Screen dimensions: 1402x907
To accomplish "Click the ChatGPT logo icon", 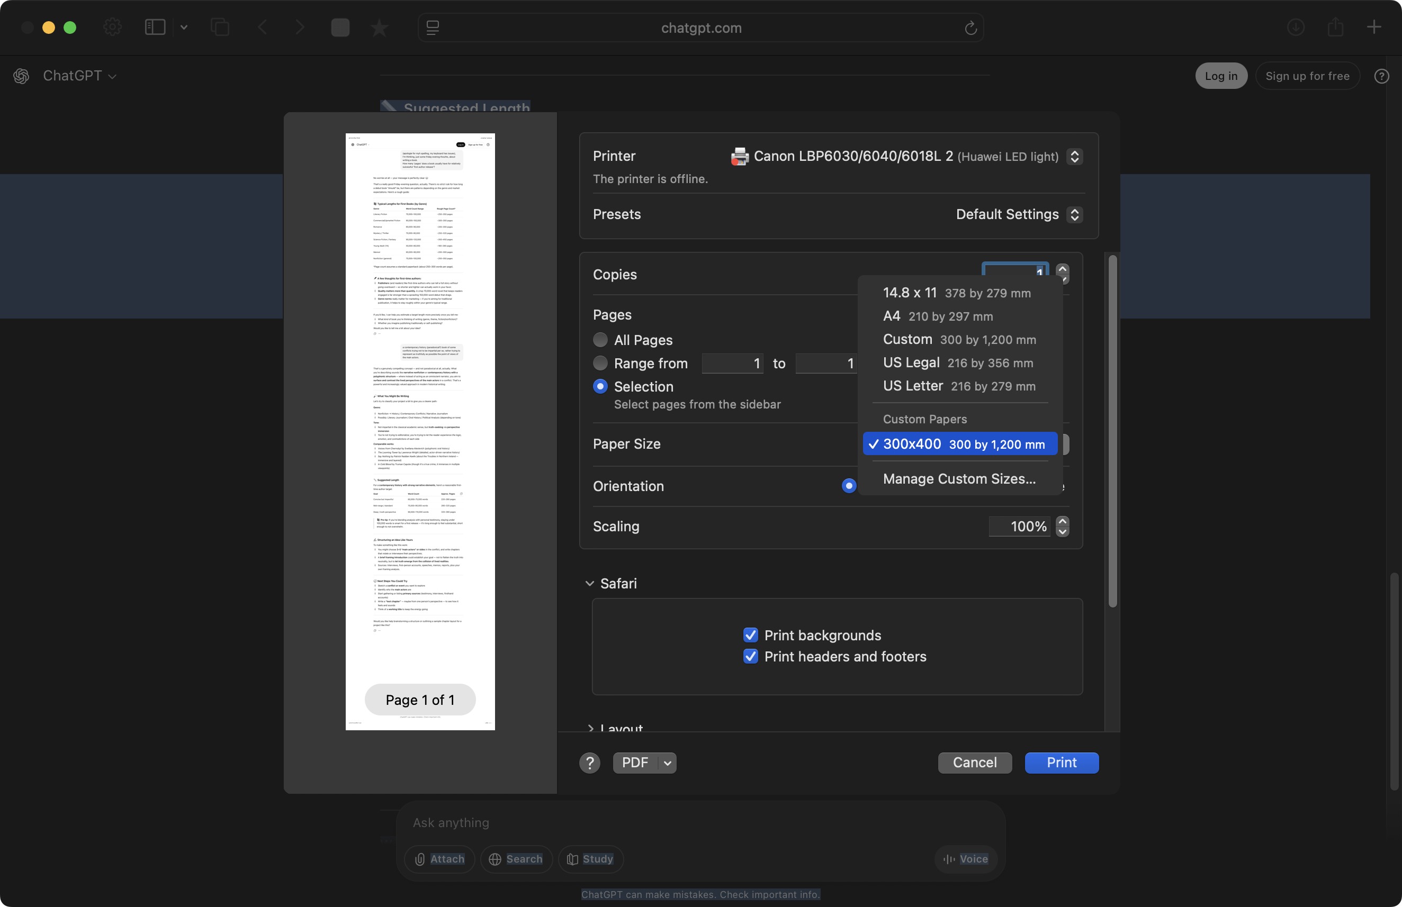I will coord(21,76).
